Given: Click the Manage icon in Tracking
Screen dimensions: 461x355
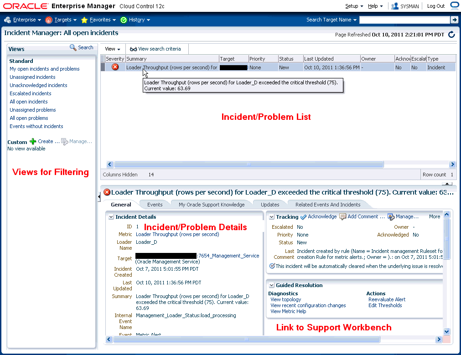Looking at the screenshot, I should click(391, 217).
